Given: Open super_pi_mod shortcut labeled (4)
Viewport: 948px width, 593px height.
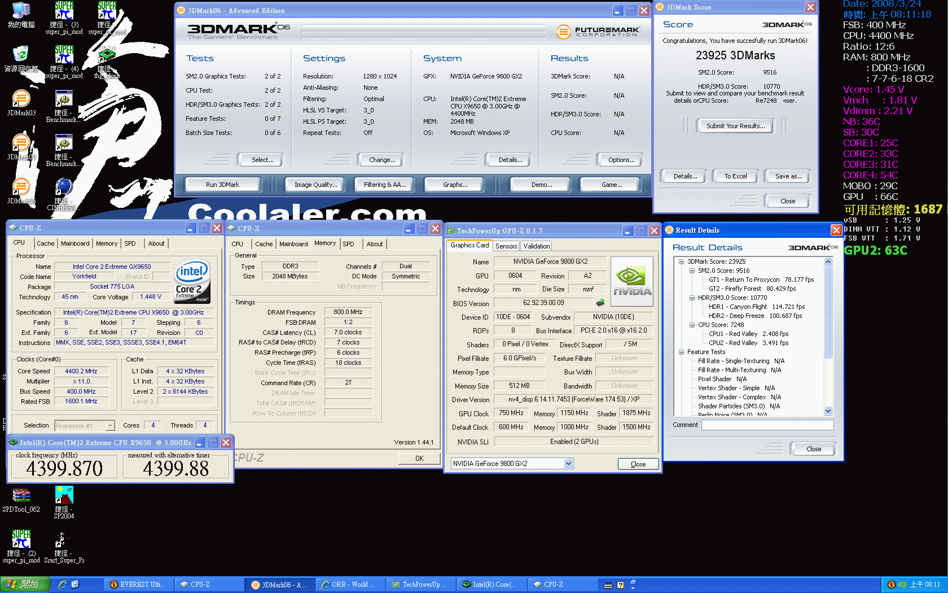Looking at the screenshot, I should (x=64, y=62).
